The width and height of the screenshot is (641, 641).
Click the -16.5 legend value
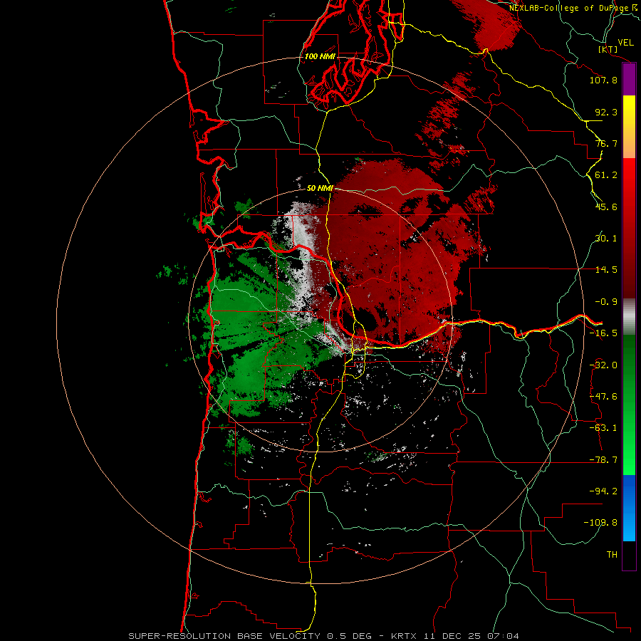pyautogui.click(x=603, y=333)
